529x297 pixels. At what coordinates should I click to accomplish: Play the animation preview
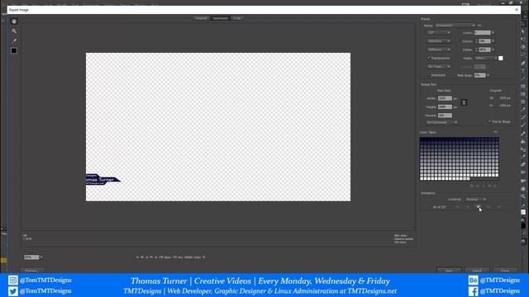[x=478, y=207]
